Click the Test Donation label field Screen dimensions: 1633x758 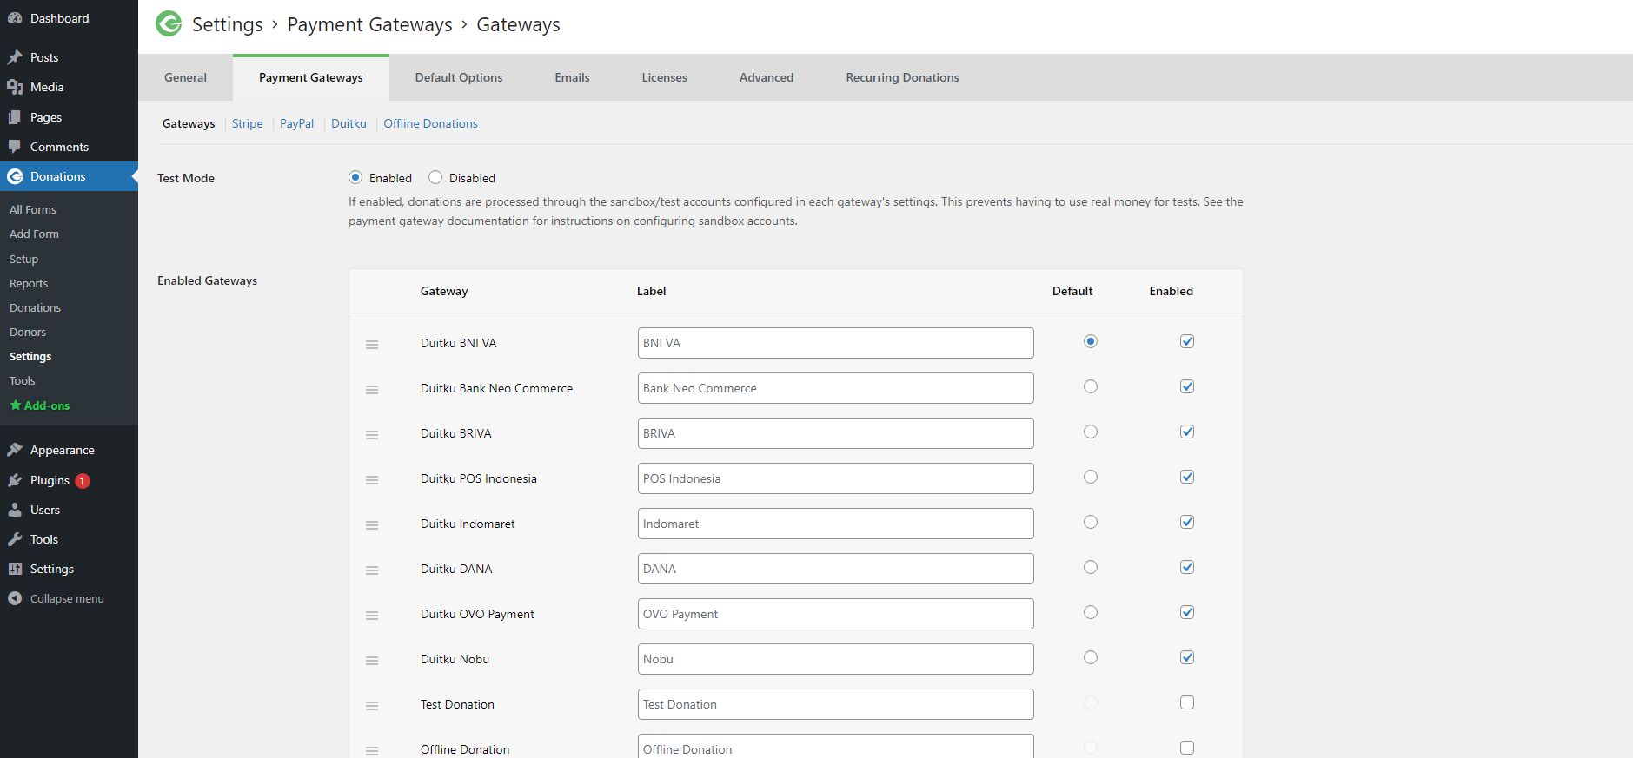pyautogui.click(x=835, y=704)
